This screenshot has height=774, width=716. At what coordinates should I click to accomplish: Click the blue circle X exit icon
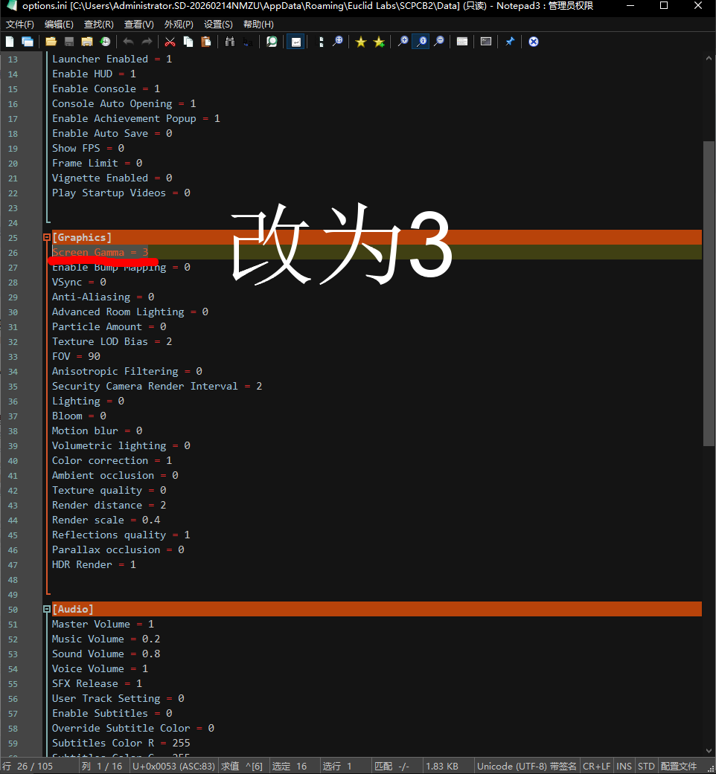pos(534,42)
